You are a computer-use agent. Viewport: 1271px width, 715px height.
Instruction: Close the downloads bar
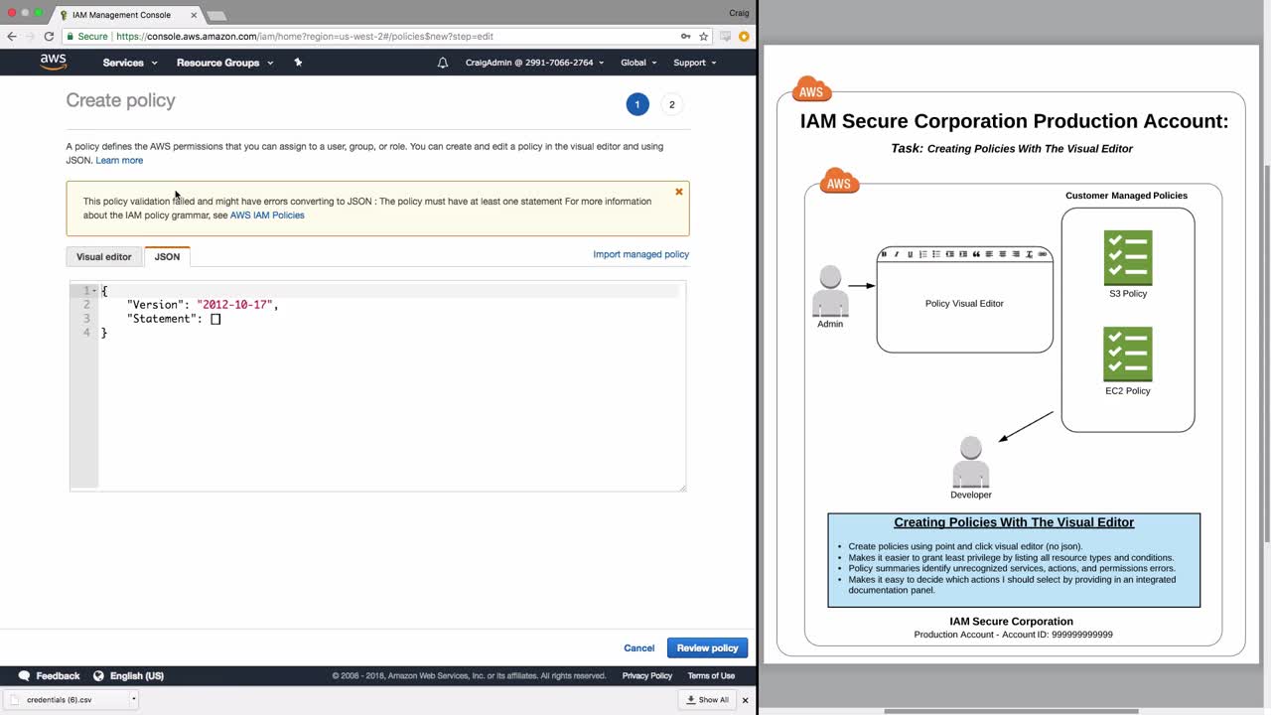[745, 700]
